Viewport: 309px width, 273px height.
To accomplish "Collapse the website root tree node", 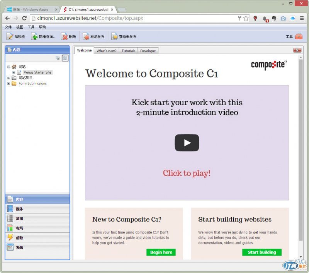I will coord(8,67).
